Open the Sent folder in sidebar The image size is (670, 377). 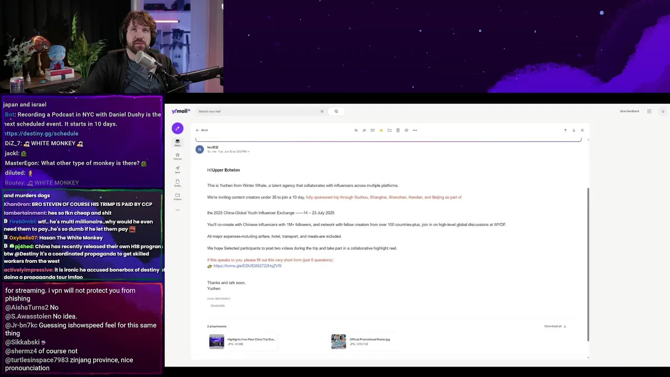(177, 170)
